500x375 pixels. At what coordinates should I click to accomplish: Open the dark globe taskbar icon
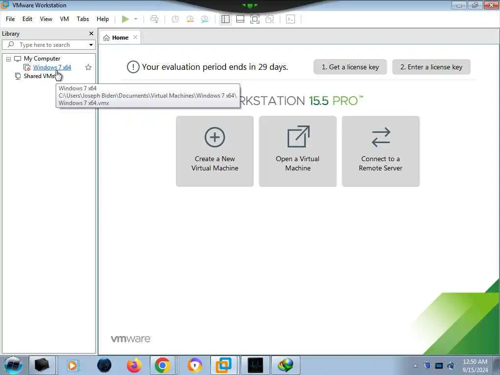point(104,365)
